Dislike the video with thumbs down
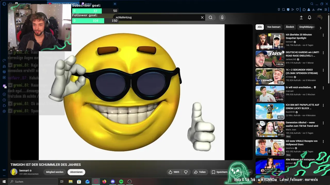 [186, 172]
